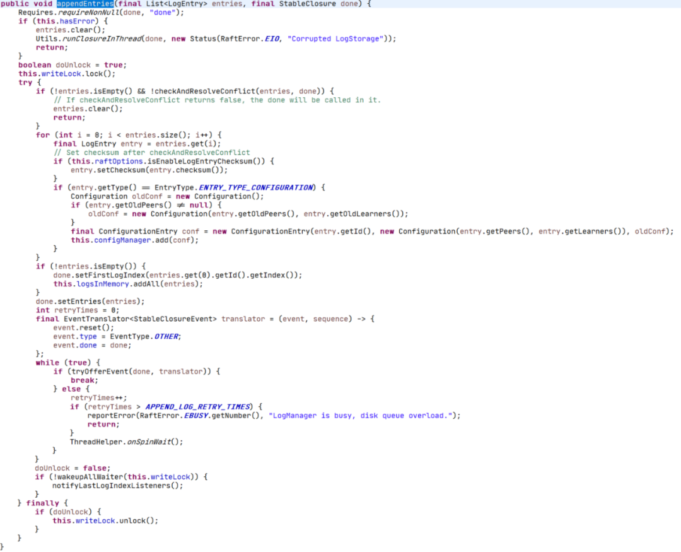Click the requireNonNull call
681x552 pixels.
[88, 13]
